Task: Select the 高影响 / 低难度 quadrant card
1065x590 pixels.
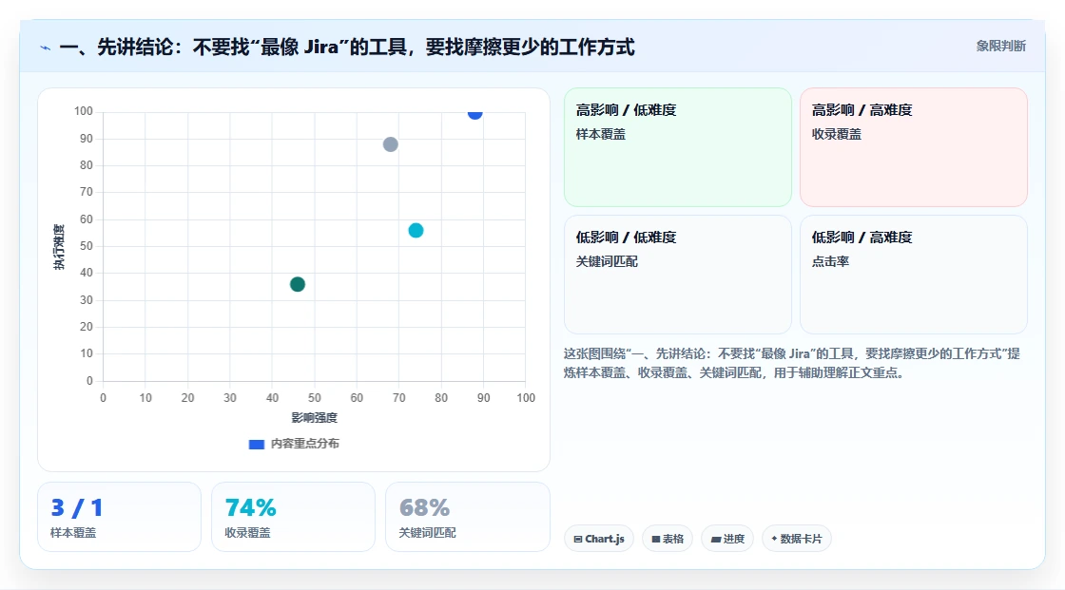Action: tap(678, 147)
